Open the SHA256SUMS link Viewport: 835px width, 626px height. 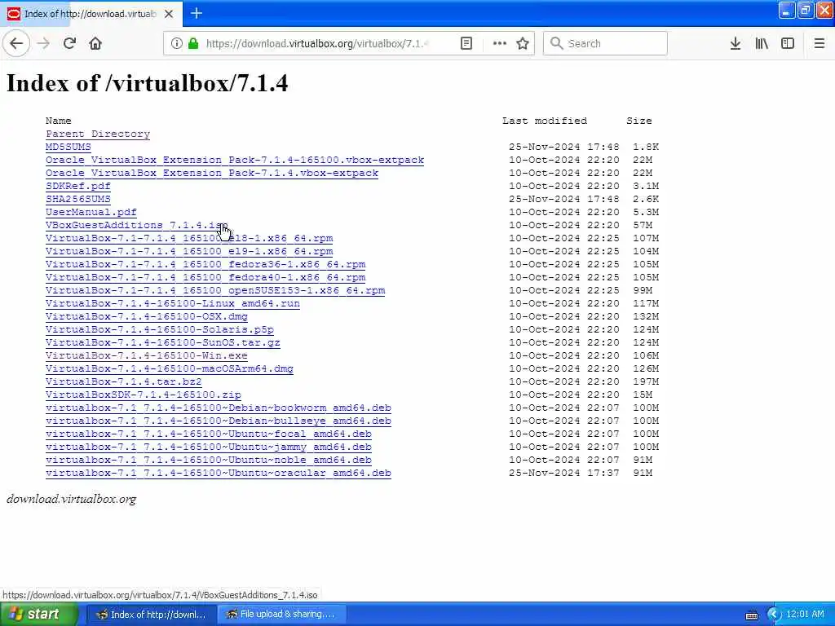point(77,199)
